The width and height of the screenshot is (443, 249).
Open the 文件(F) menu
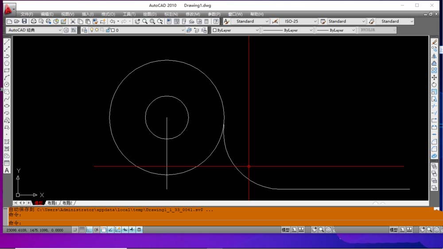coord(27,14)
